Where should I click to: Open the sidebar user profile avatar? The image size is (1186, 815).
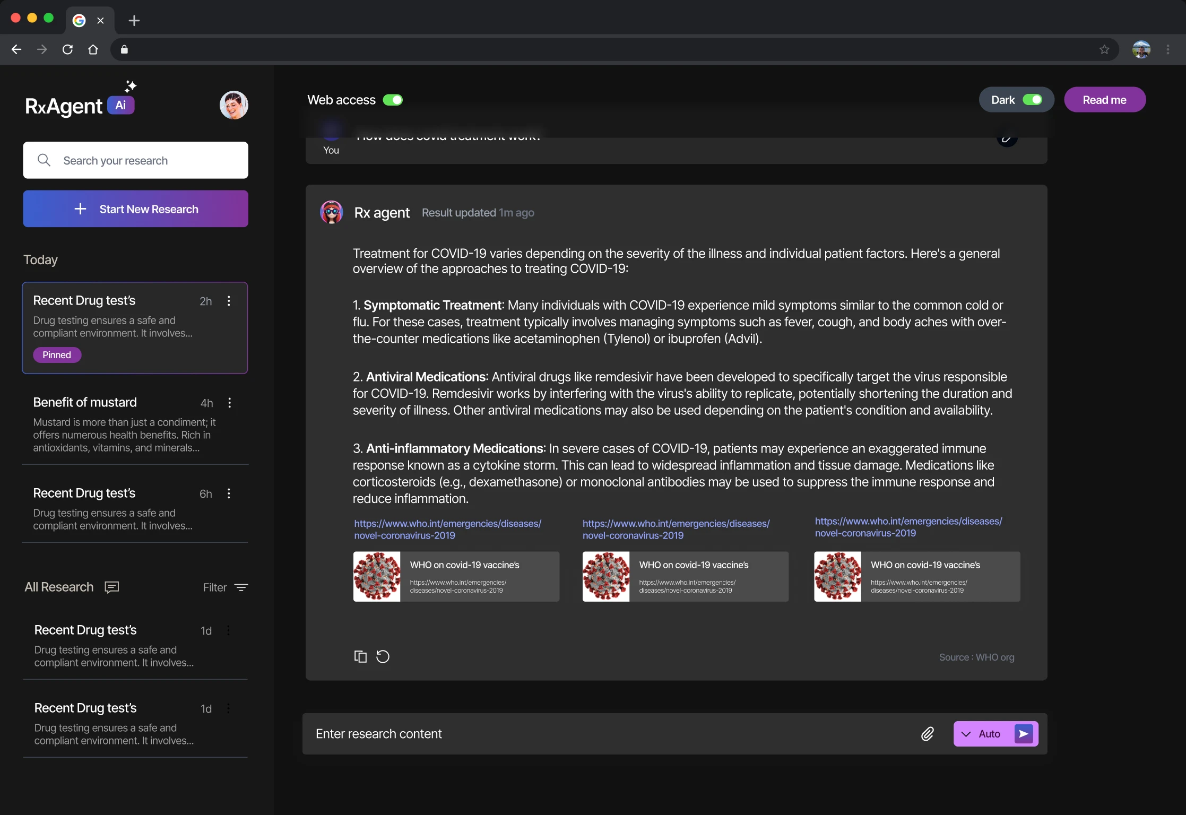pyautogui.click(x=233, y=105)
